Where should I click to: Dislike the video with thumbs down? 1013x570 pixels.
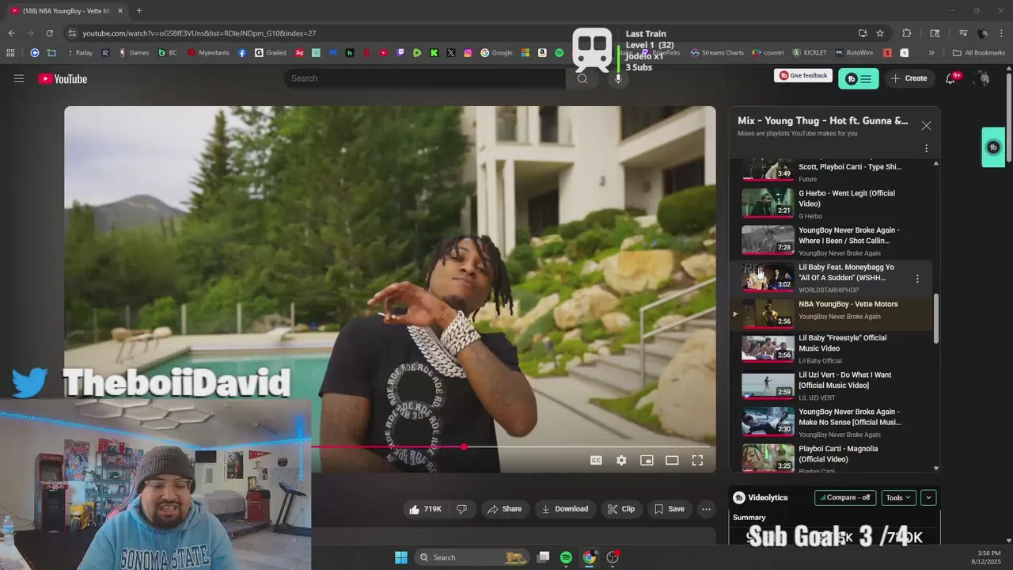(461, 509)
